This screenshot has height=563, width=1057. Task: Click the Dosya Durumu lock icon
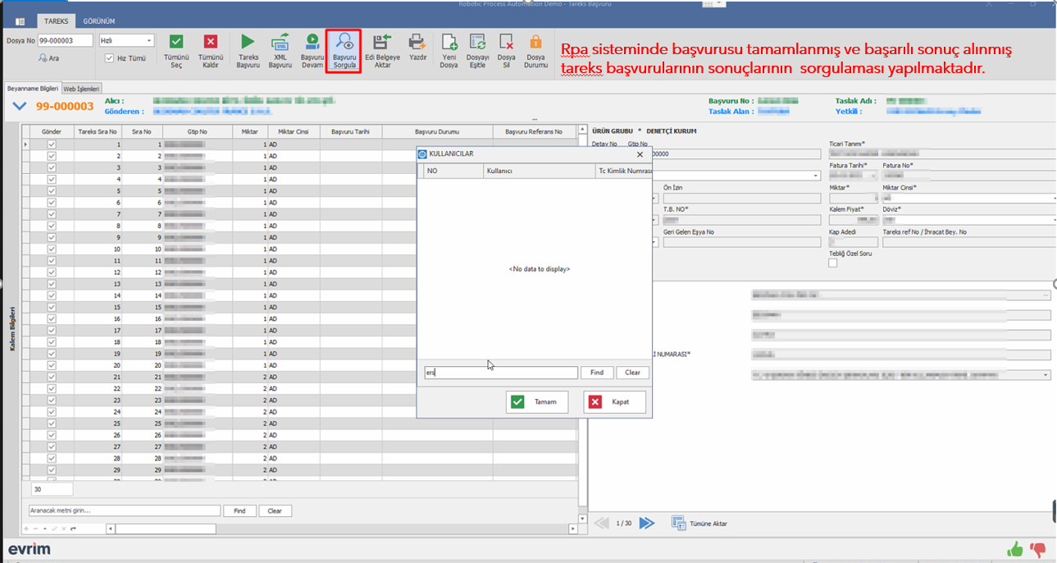click(x=535, y=42)
